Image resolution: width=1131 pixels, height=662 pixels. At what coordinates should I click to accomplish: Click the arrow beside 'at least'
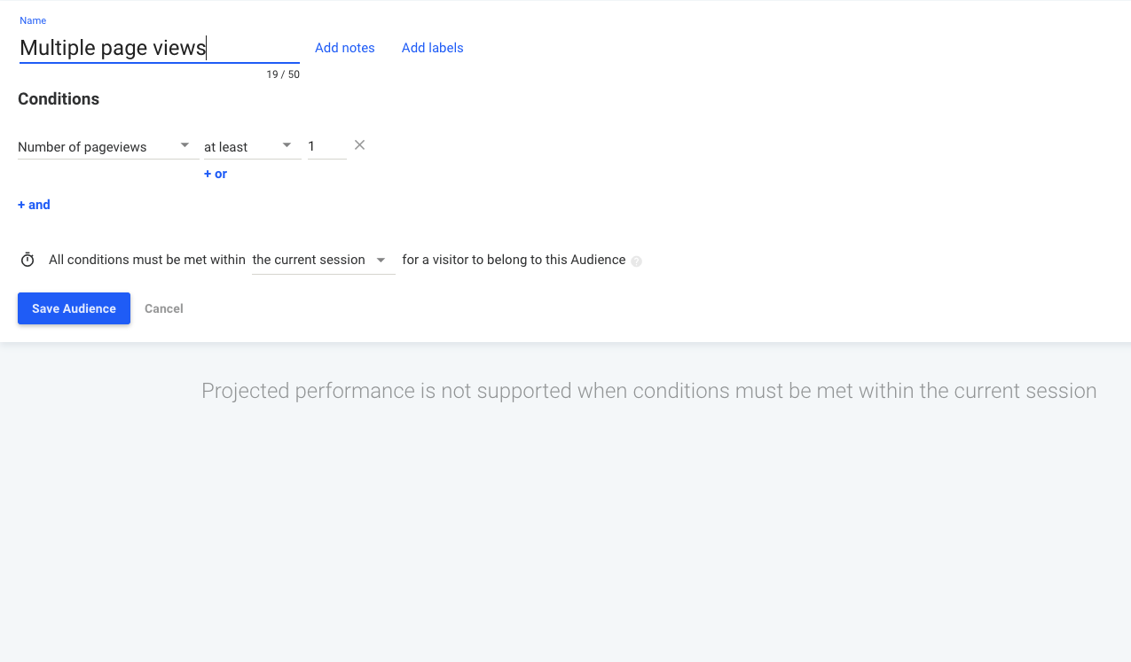tap(287, 145)
